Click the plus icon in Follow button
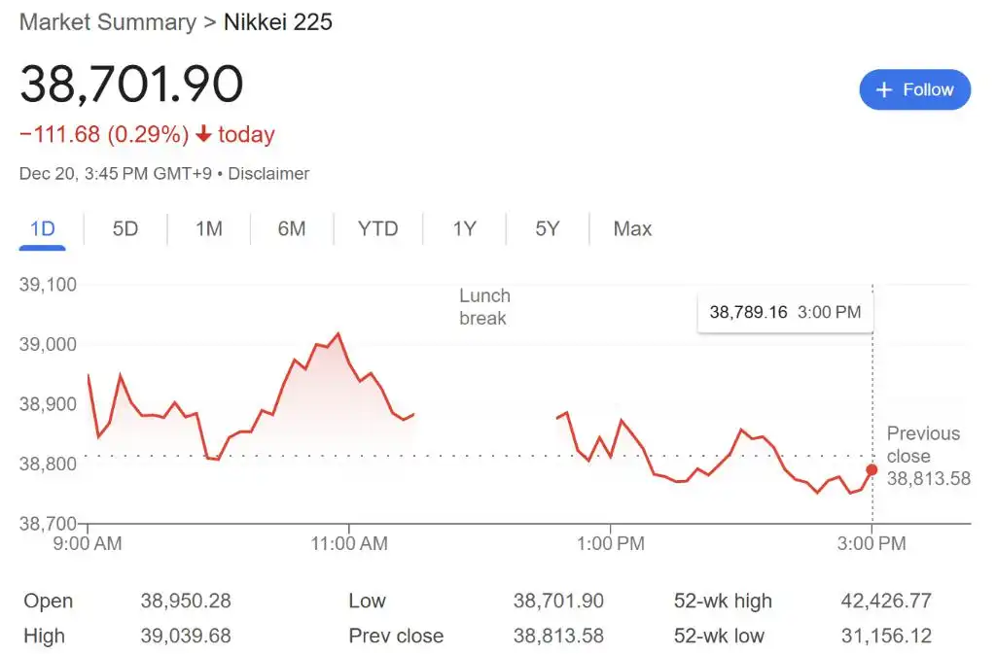Viewport: 996px width, 654px height. (x=883, y=90)
